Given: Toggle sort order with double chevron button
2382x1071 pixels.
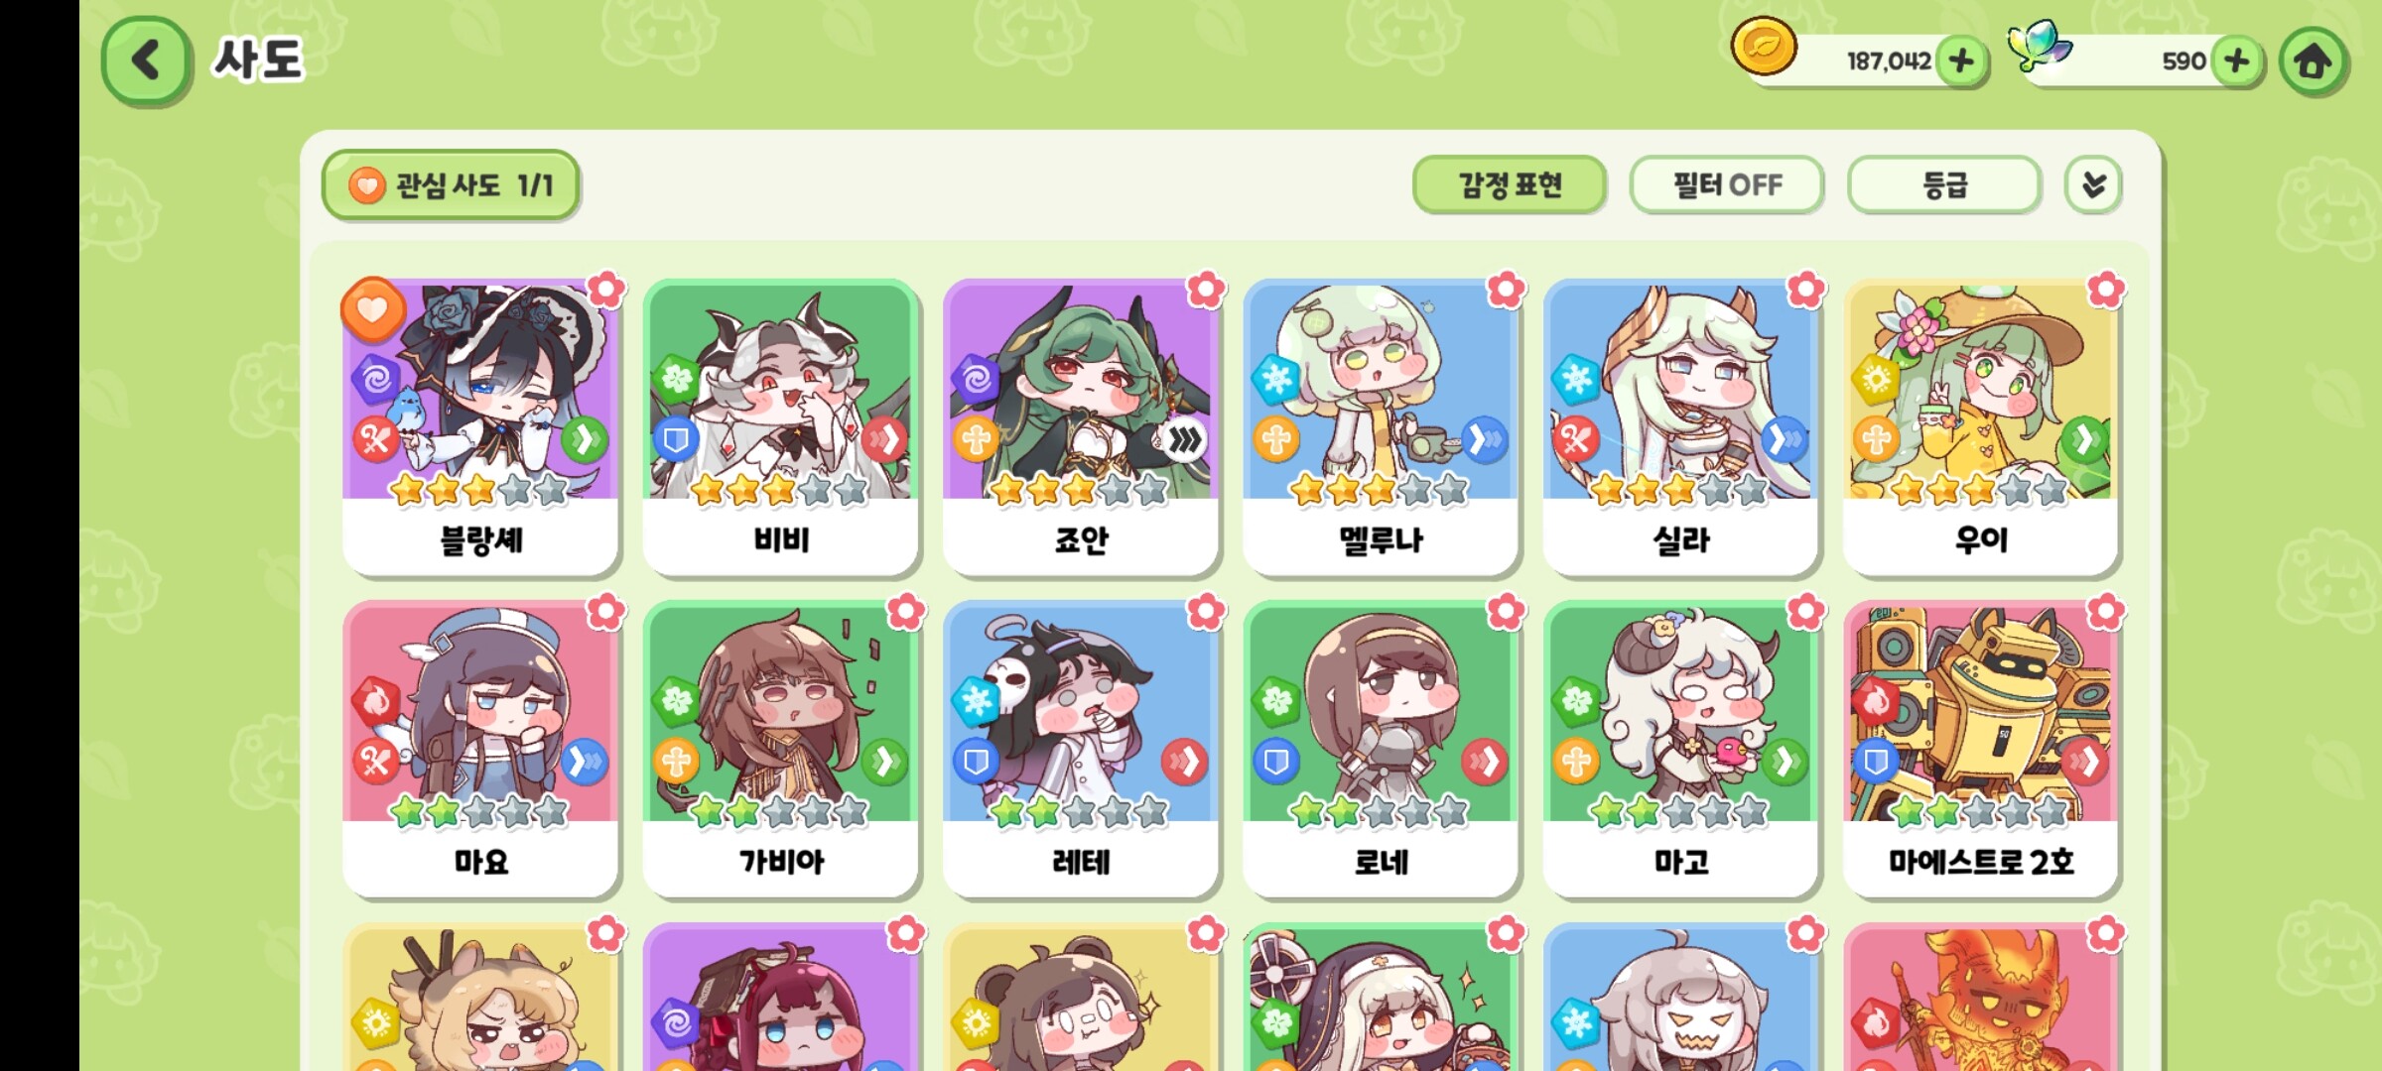Looking at the screenshot, I should coord(2093,184).
